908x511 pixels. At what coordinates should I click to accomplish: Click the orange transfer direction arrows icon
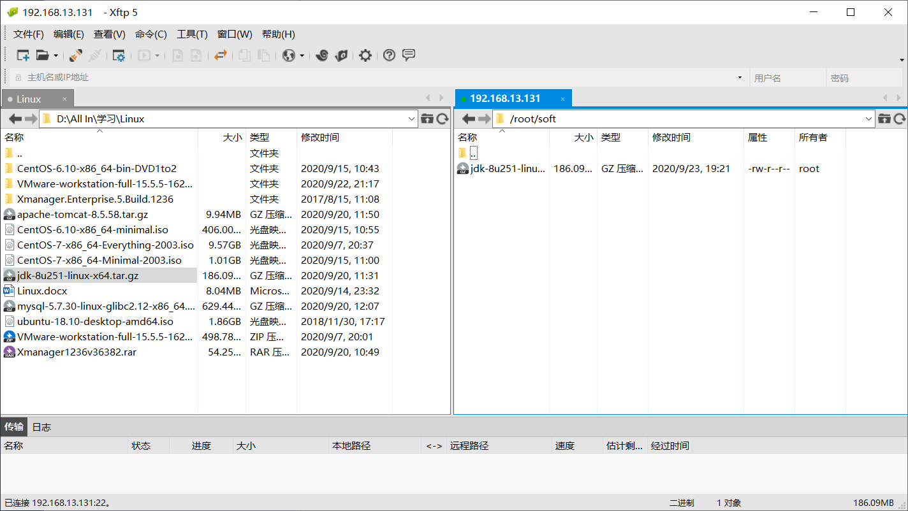221,55
